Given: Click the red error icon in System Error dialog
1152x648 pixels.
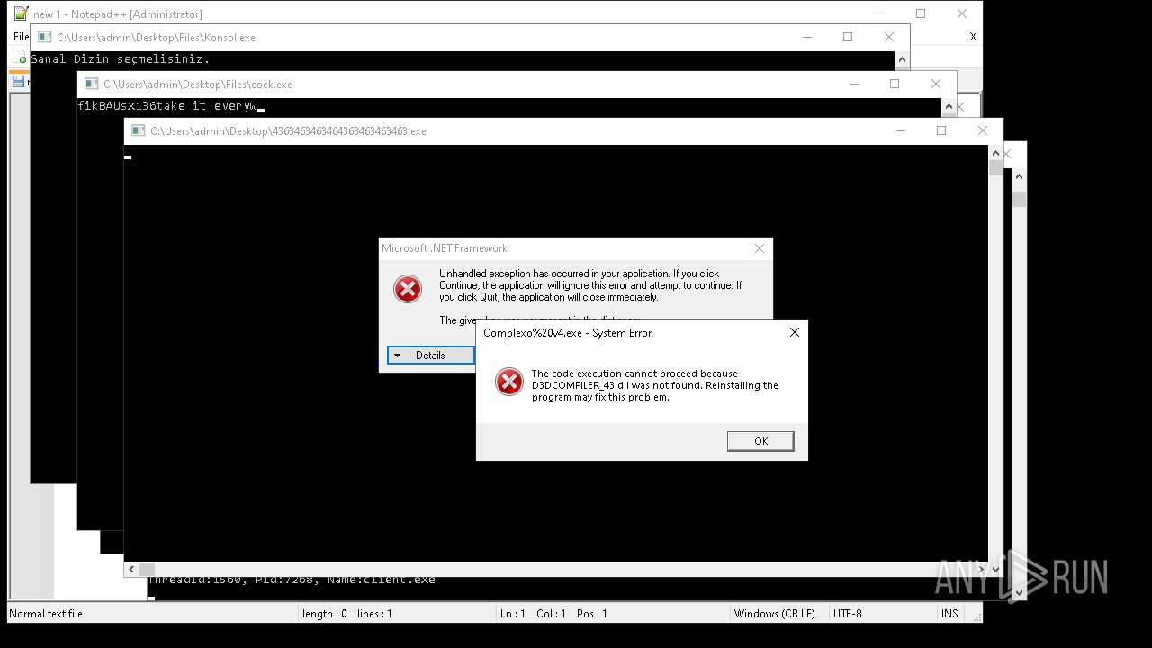Looking at the screenshot, I should (x=509, y=382).
